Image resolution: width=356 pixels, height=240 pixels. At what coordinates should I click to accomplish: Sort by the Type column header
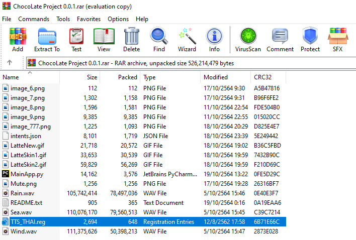click(170, 77)
